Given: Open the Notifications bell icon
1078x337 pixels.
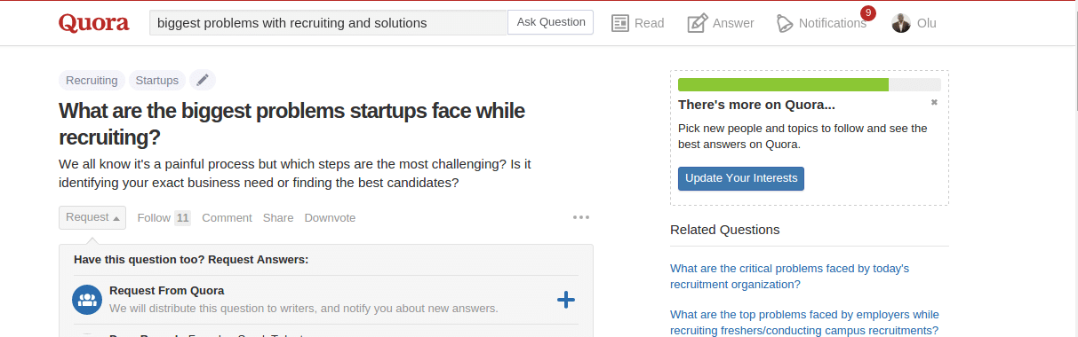Looking at the screenshot, I should click(x=785, y=23).
